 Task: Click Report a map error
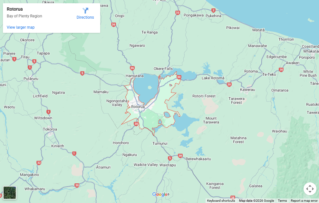(x=304, y=201)
